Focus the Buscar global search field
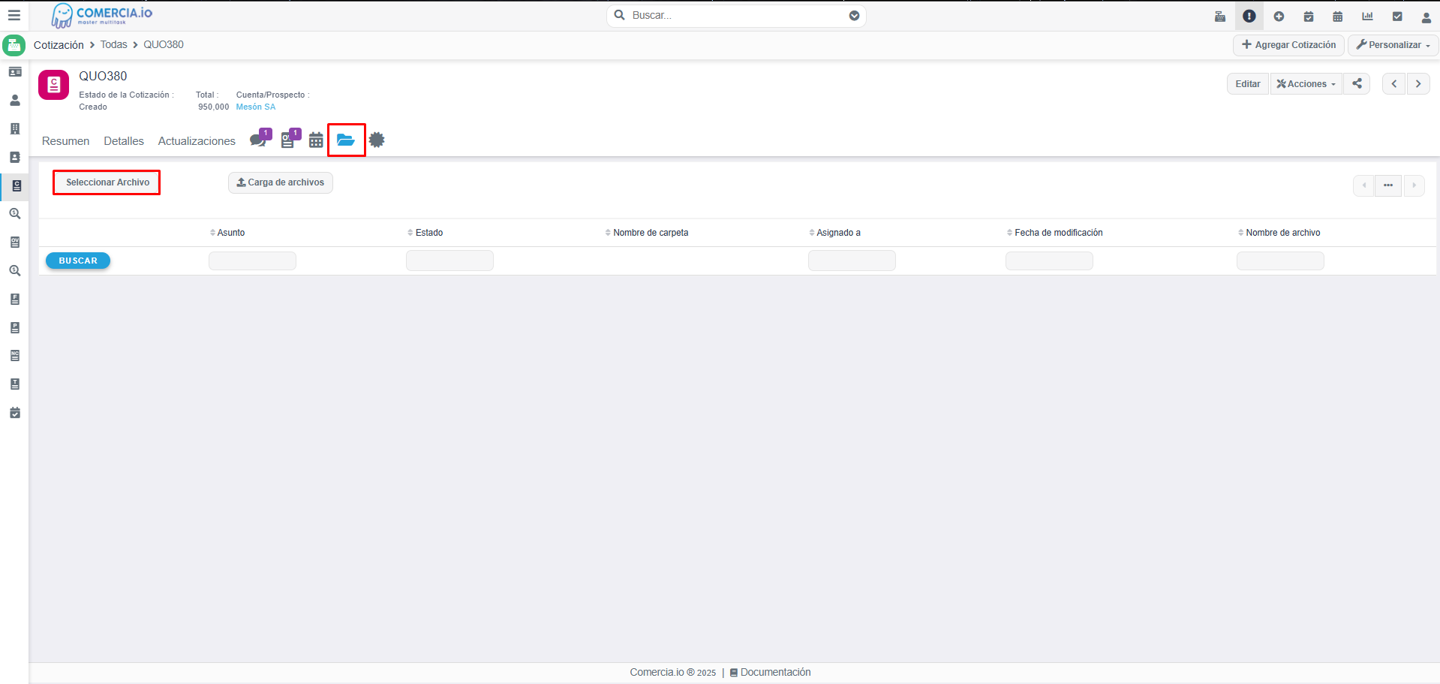This screenshot has width=1440, height=684. point(735,16)
